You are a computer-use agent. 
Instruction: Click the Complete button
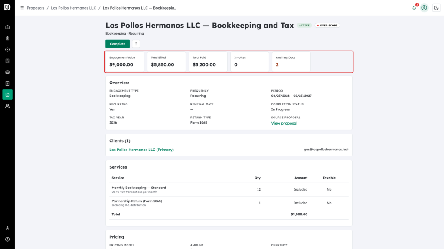(118, 44)
